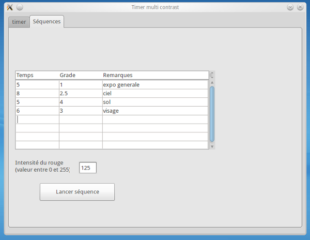The image size is (310, 240).
Task: Select the 'expo generale' remark cell
Action: pyautogui.click(x=155, y=85)
